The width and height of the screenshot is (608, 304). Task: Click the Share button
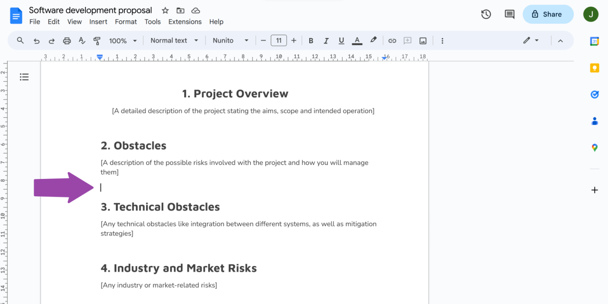point(548,14)
